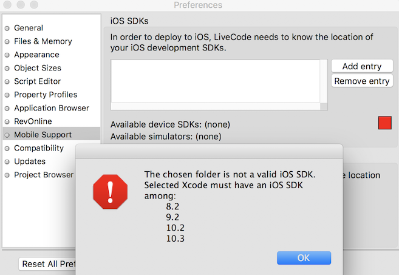399x275 pixels.
Task: Switch to the Appearance preferences
Action: click(x=37, y=55)
